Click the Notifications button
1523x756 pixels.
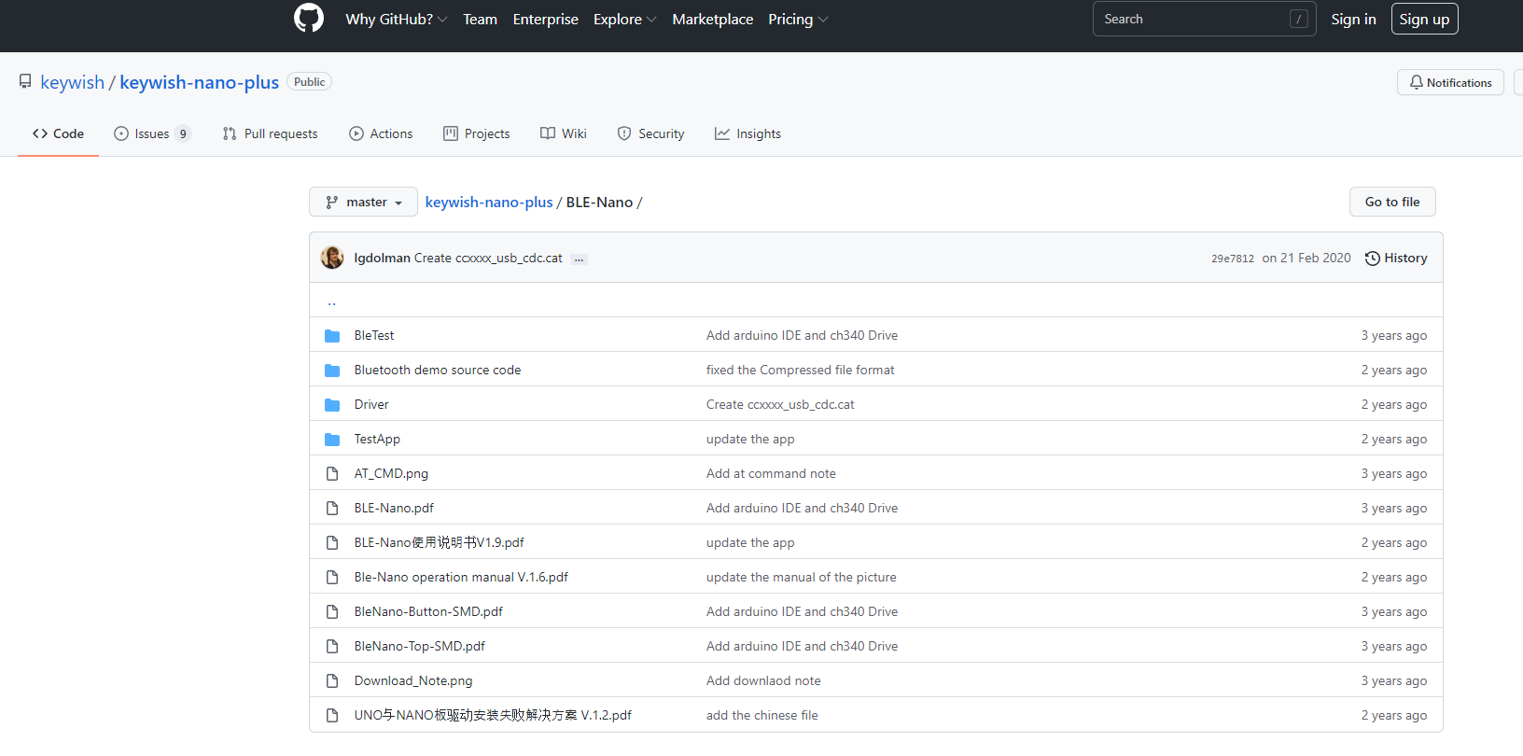tap(1450, 82)
